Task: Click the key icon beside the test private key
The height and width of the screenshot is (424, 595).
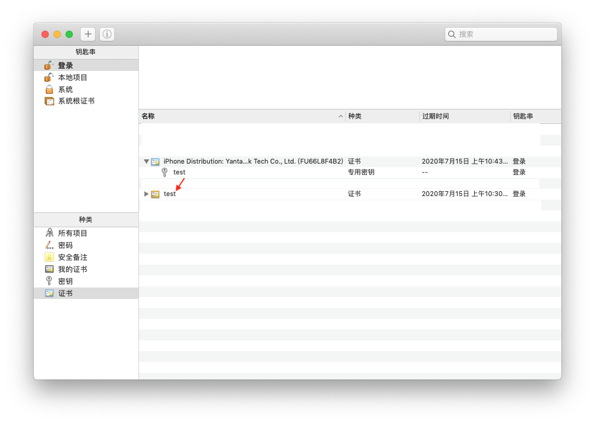Action: 165,172
